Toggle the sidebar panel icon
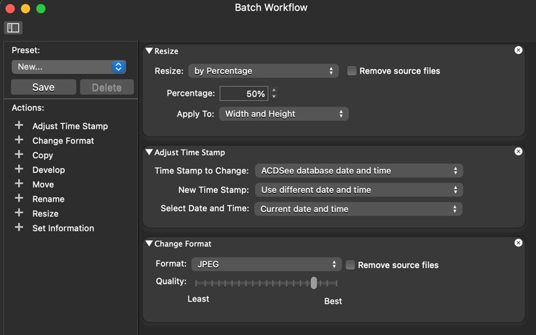Viewport: 536px width, 335px height. tap(13, 27)
